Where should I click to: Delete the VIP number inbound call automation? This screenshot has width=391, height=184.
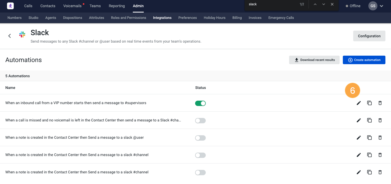click(x=380, y=103)
